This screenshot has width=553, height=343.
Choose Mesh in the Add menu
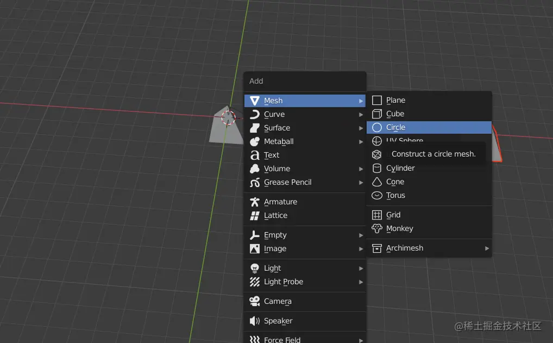[305, 101]
